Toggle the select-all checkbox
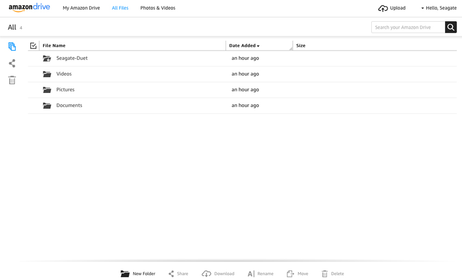Viewport: 462px width, 280px height. pyautogui.click(x=33, y=45)
